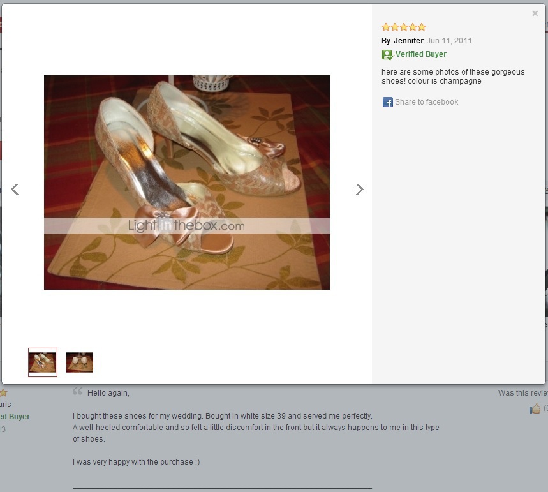The height and width of the screenshot is (492, 548).
Task: Click the Lightinthebox.com watermark banner
Action: pos(187,225)
